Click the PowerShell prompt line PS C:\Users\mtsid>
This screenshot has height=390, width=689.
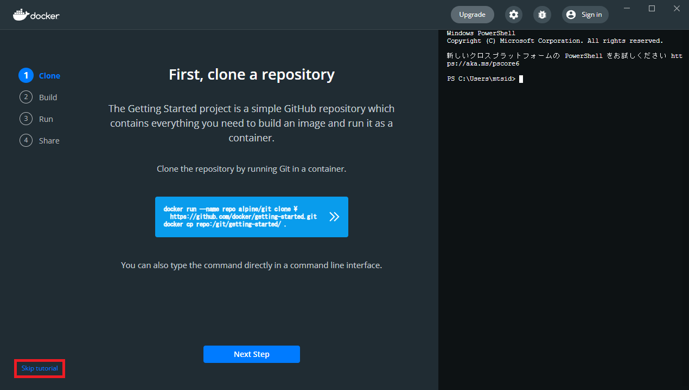(x=482, y=79)
